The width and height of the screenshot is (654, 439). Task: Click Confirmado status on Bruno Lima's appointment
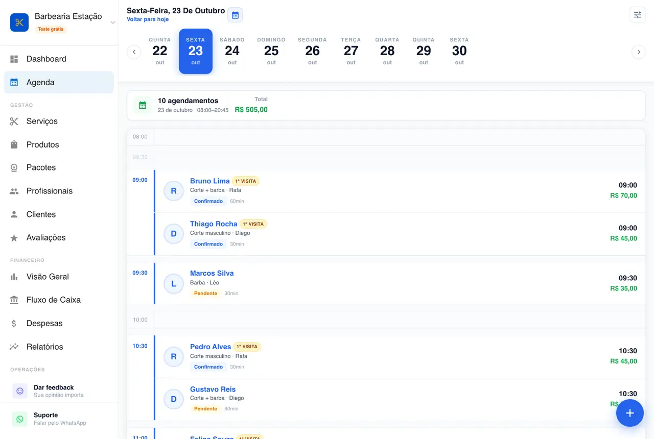pyautogui.click(x=208, y=201)
